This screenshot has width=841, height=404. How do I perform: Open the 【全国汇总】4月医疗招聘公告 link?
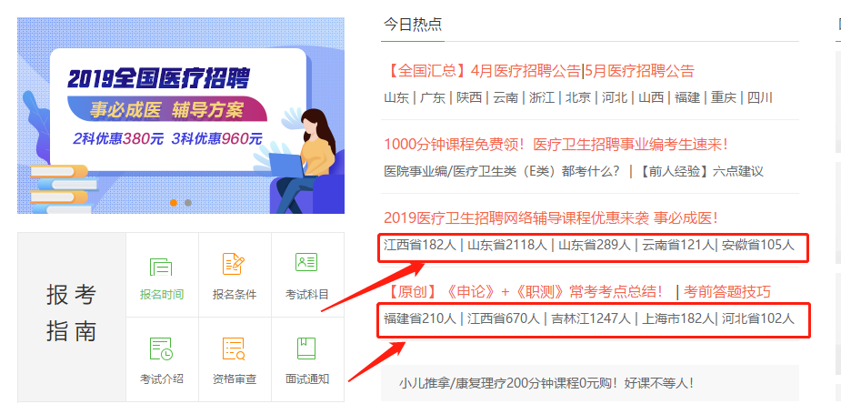coord(482,71)
